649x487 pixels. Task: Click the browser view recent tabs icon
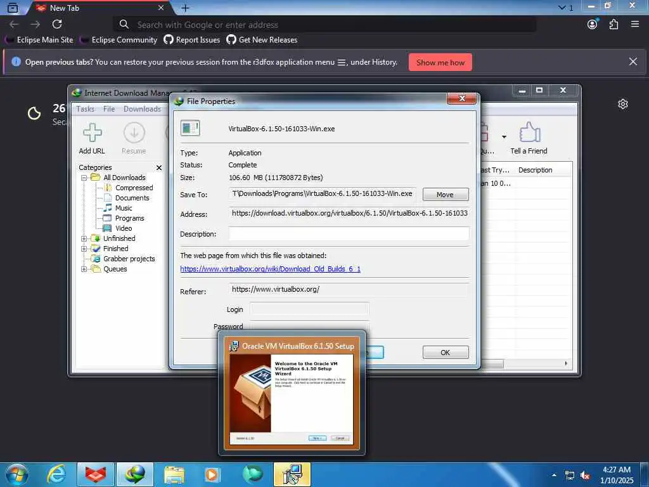pos(13,8)
